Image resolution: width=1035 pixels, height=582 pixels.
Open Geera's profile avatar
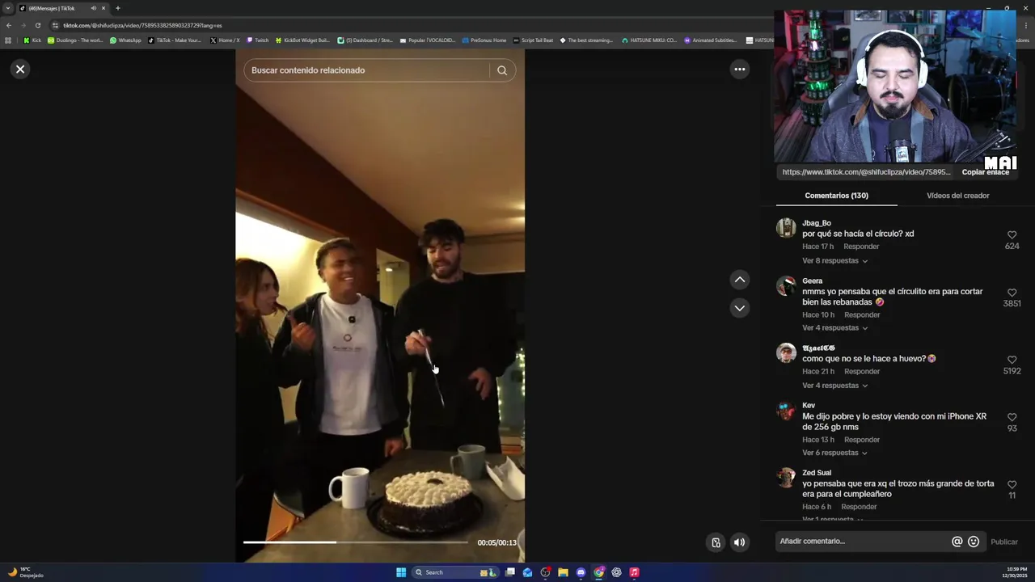[786, 286]
